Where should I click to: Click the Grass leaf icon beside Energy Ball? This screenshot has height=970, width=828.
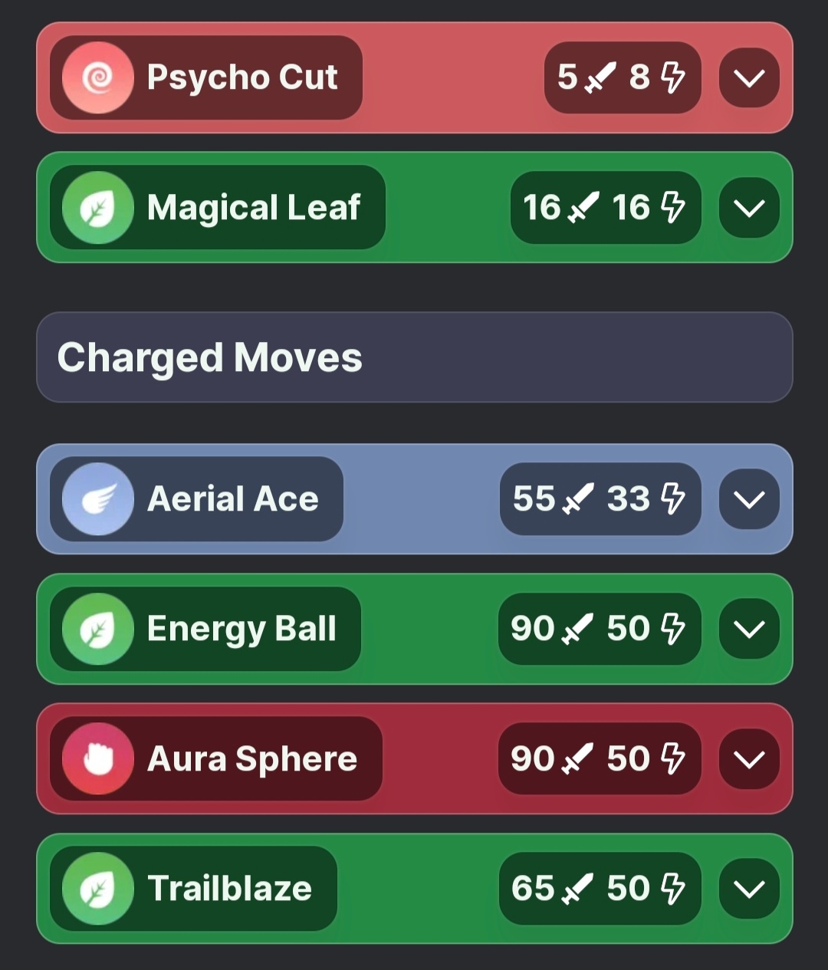98,629
